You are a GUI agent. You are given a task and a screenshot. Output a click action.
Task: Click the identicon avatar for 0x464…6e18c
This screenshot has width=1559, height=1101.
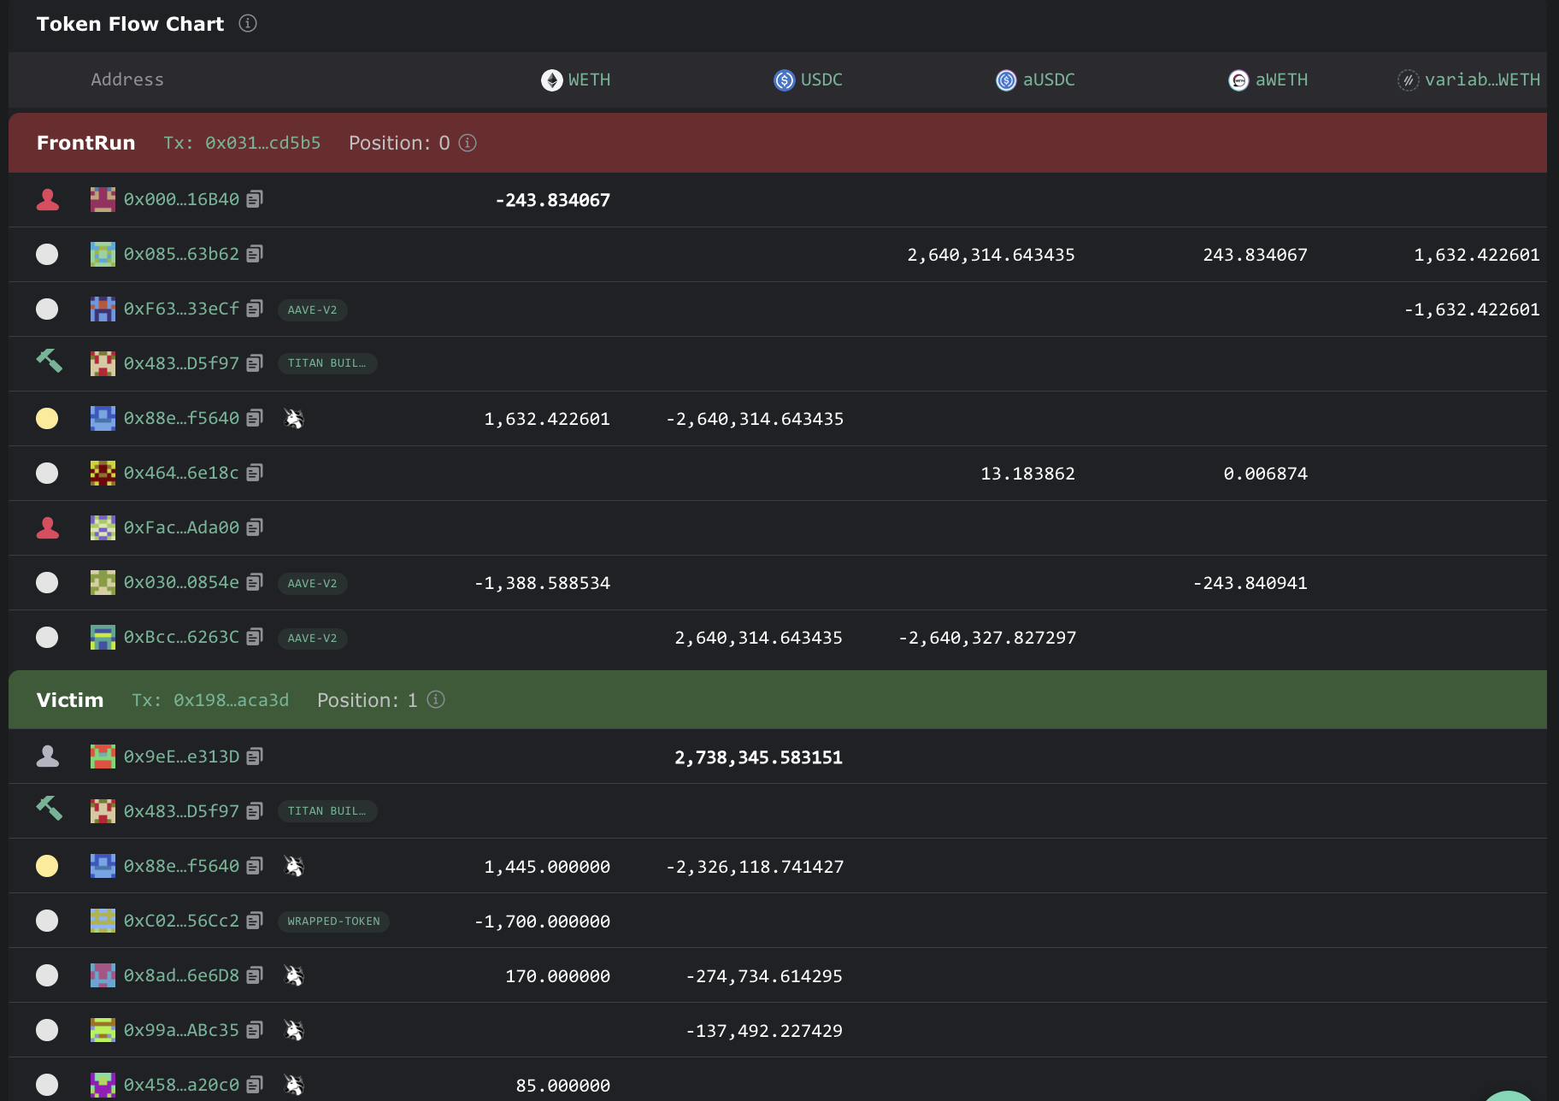click(103, 473)
